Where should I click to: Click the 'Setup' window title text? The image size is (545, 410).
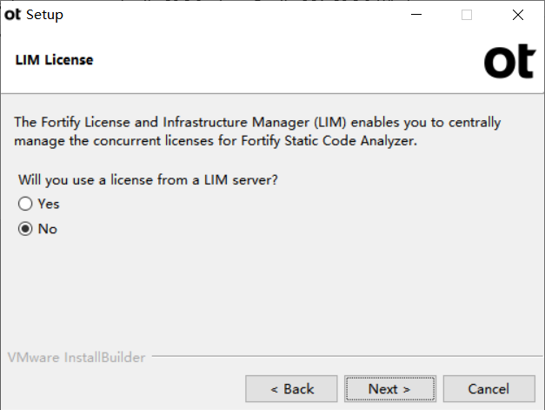(44, 15)
